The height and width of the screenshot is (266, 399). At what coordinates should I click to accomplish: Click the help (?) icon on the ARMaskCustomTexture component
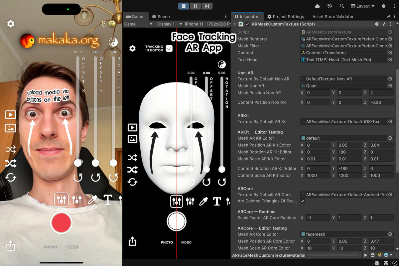376,24
